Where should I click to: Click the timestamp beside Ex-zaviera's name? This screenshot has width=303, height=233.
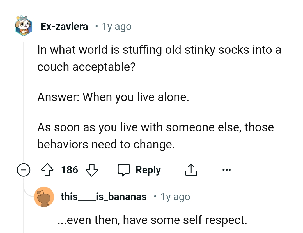[x=116, y=27]
